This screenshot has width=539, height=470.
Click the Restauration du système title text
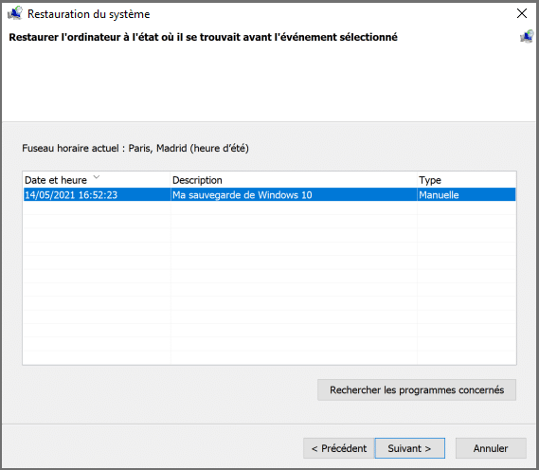89,14
